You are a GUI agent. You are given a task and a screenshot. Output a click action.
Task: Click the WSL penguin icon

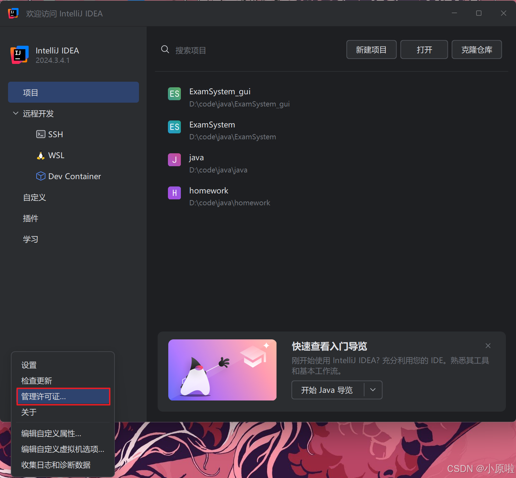[40, 155]
